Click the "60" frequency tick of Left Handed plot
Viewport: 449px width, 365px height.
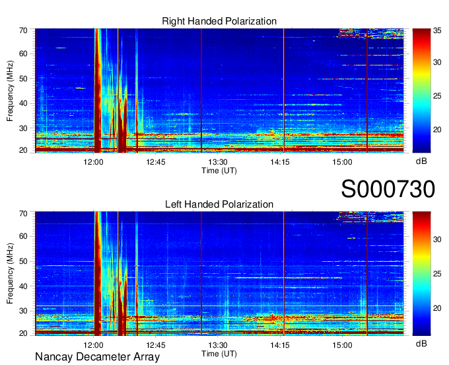click(23, 236)
